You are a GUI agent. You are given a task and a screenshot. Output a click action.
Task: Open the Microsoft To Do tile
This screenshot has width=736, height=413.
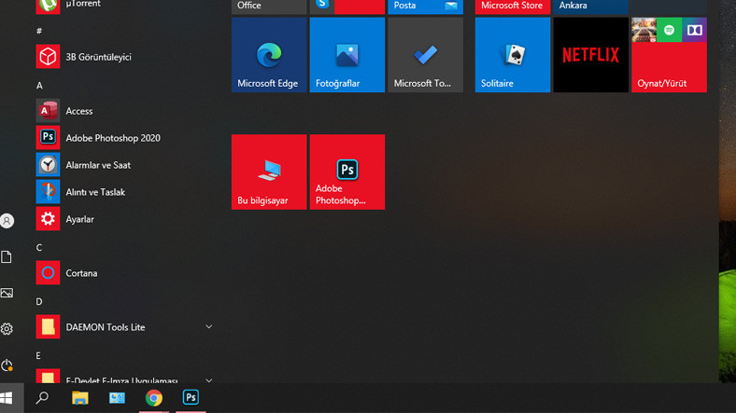pos(425,55)
